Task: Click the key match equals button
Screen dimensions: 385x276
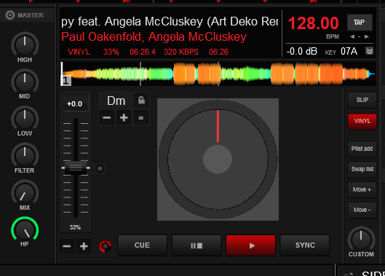Action: (141, 118)
